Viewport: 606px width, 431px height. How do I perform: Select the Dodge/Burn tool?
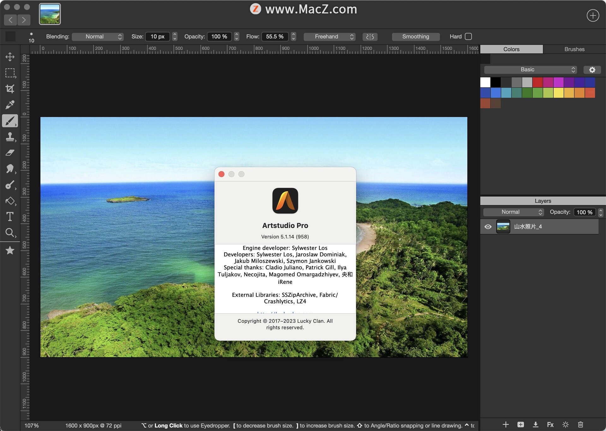tap(10, 185)
